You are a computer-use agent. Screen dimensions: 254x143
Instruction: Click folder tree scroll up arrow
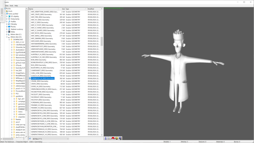[26, 9]
